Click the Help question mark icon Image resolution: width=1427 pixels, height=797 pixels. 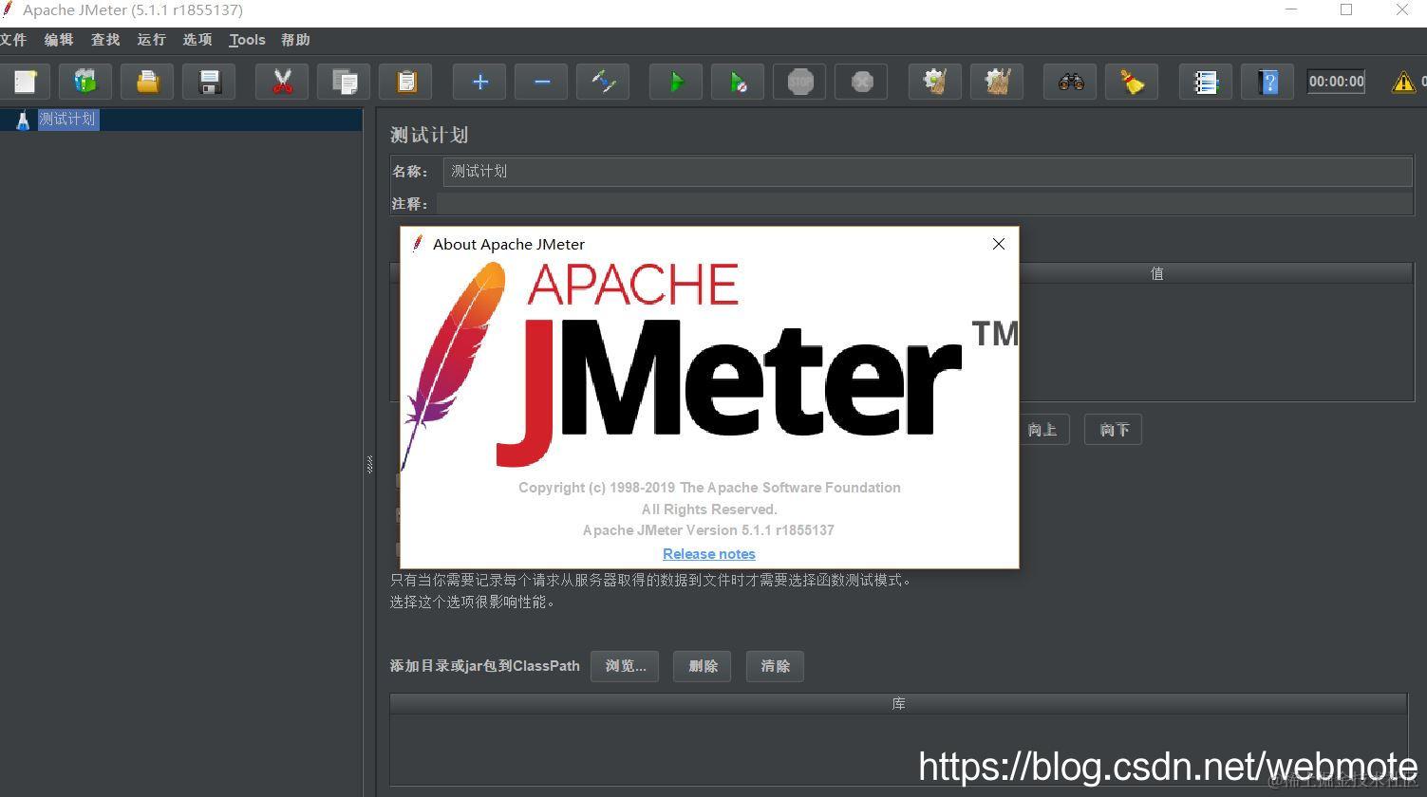[1267, 82]
